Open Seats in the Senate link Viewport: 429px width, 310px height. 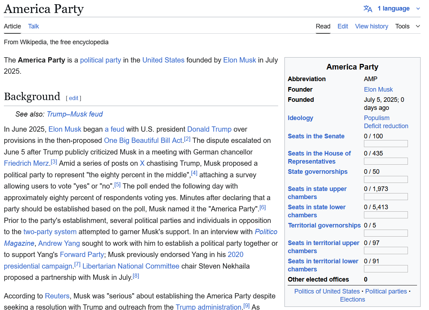[316, 136]
